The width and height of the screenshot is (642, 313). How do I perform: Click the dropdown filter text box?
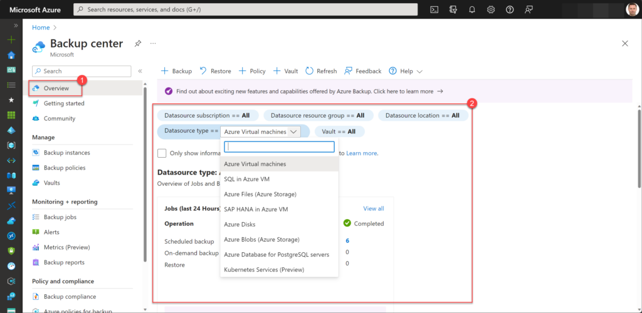280,146
